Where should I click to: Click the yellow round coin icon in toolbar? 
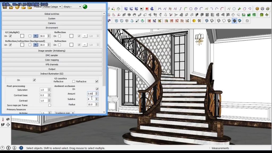pos(194,21)
